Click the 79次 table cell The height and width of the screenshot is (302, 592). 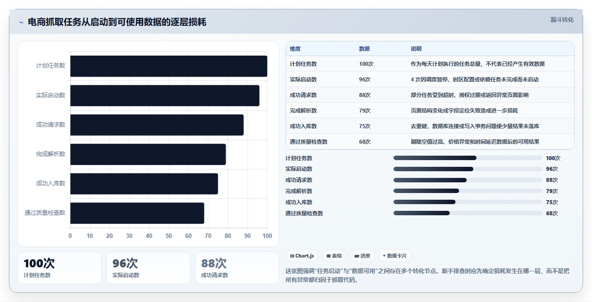coord(365,111)
